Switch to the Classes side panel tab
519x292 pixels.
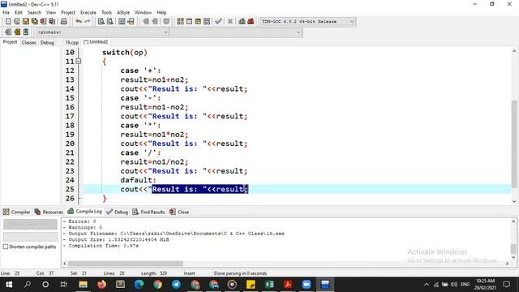[29, 43]
